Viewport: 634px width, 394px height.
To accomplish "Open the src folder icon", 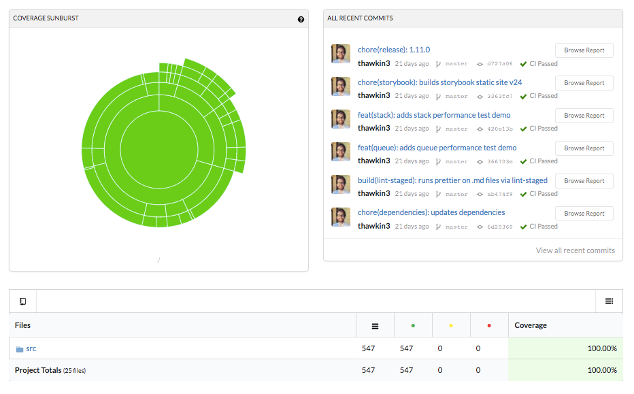I will [20, 349].
